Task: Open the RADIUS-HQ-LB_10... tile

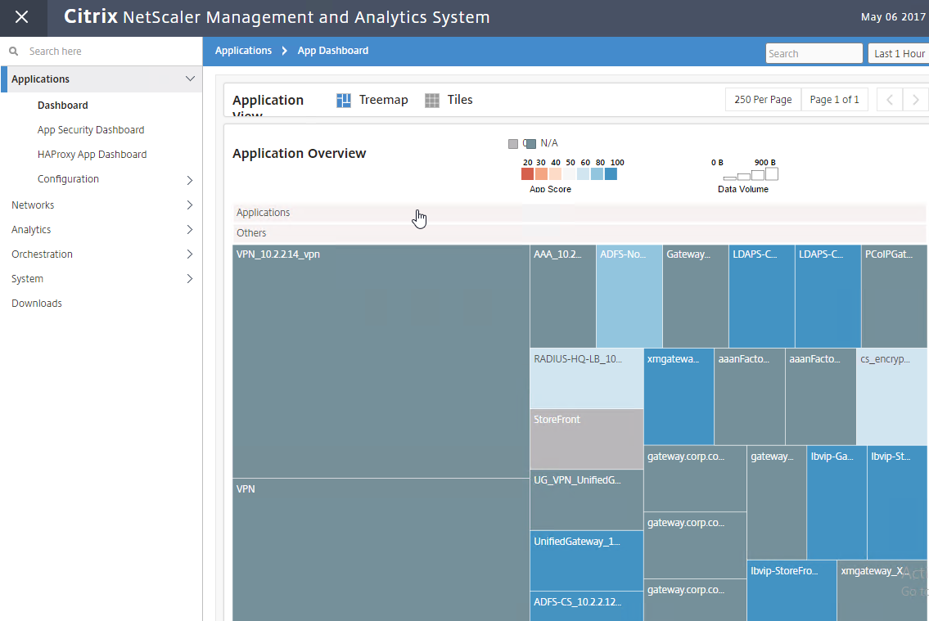Action: [587, 378]
